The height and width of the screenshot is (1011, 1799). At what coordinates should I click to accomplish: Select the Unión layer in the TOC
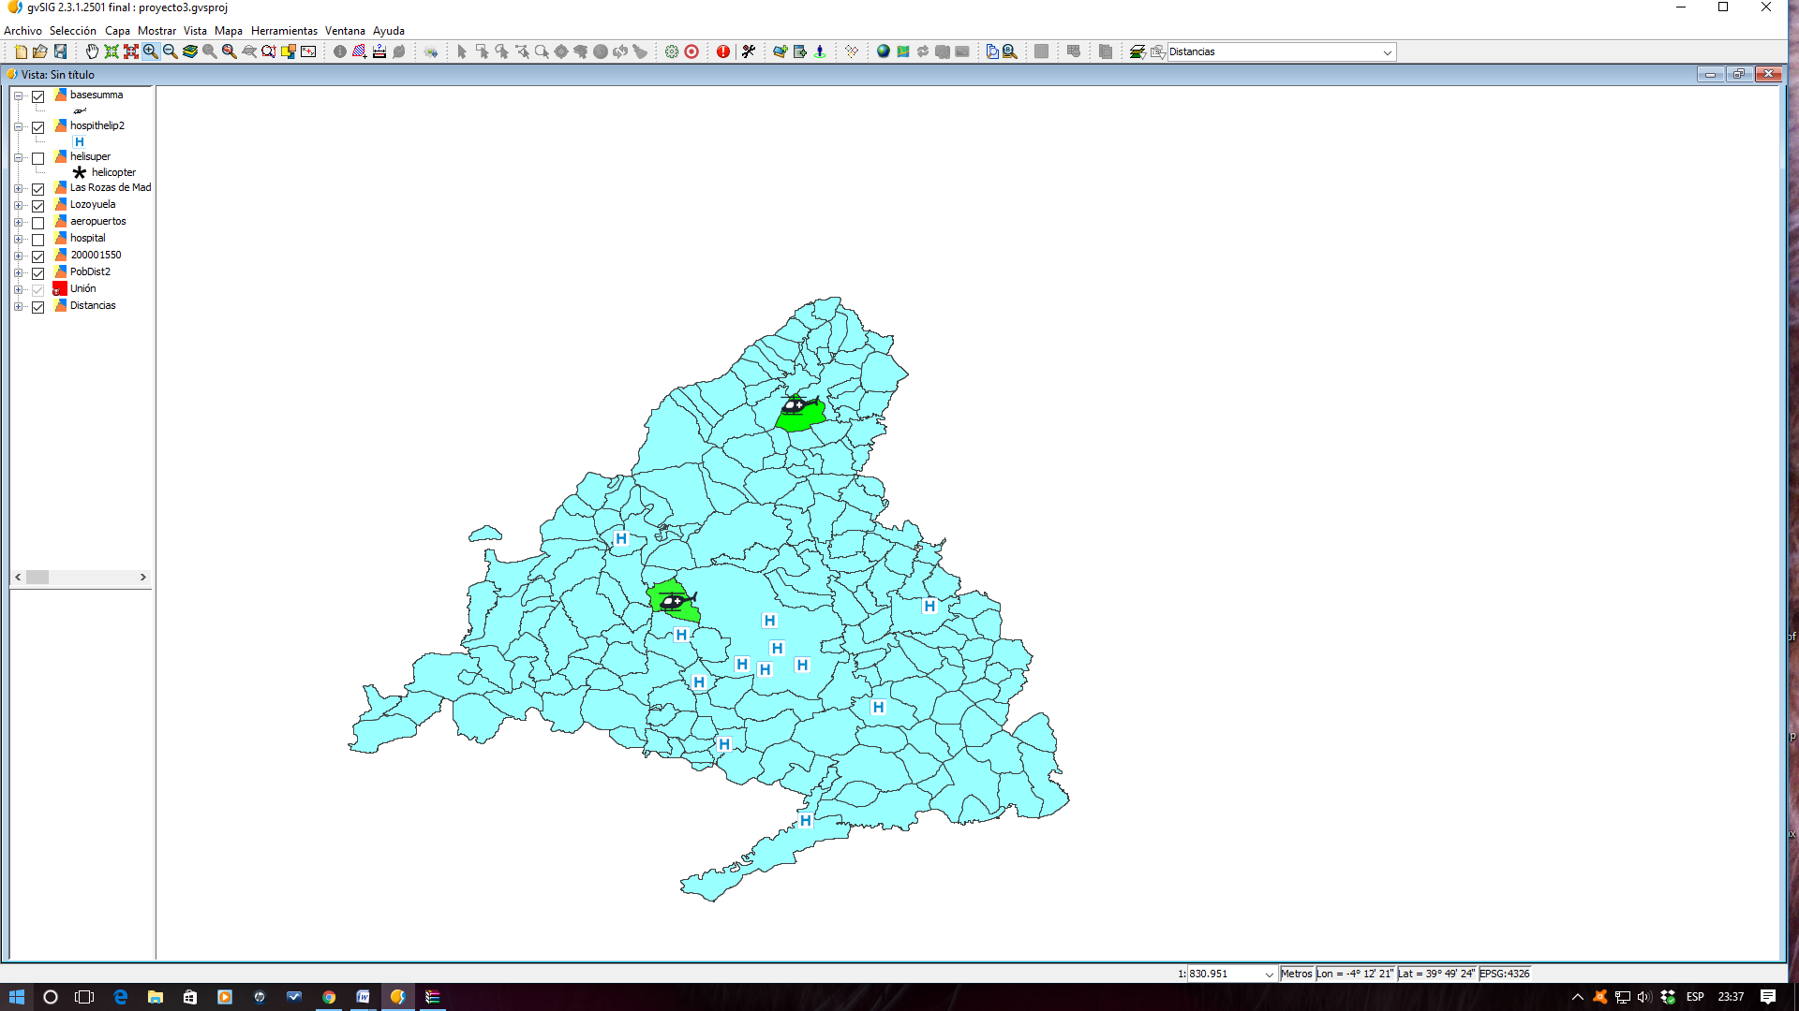(82, 288)
